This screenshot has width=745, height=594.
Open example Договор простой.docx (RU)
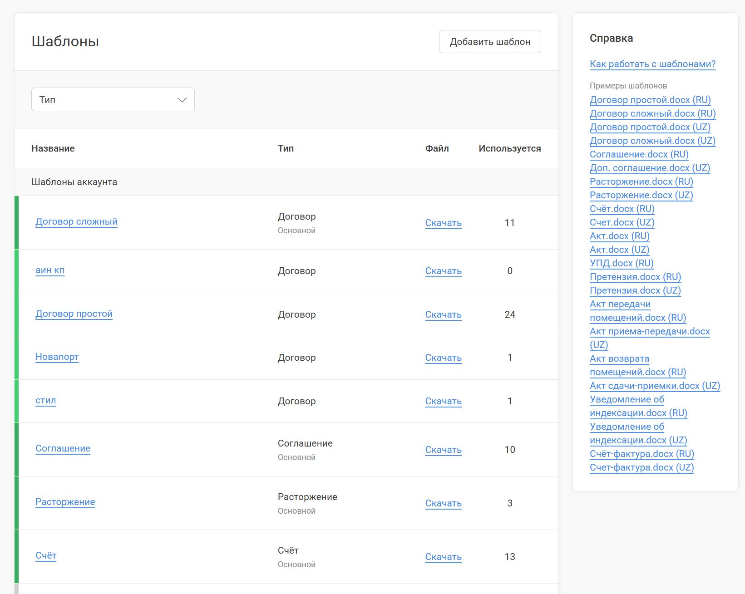click(x=650, y=100)
